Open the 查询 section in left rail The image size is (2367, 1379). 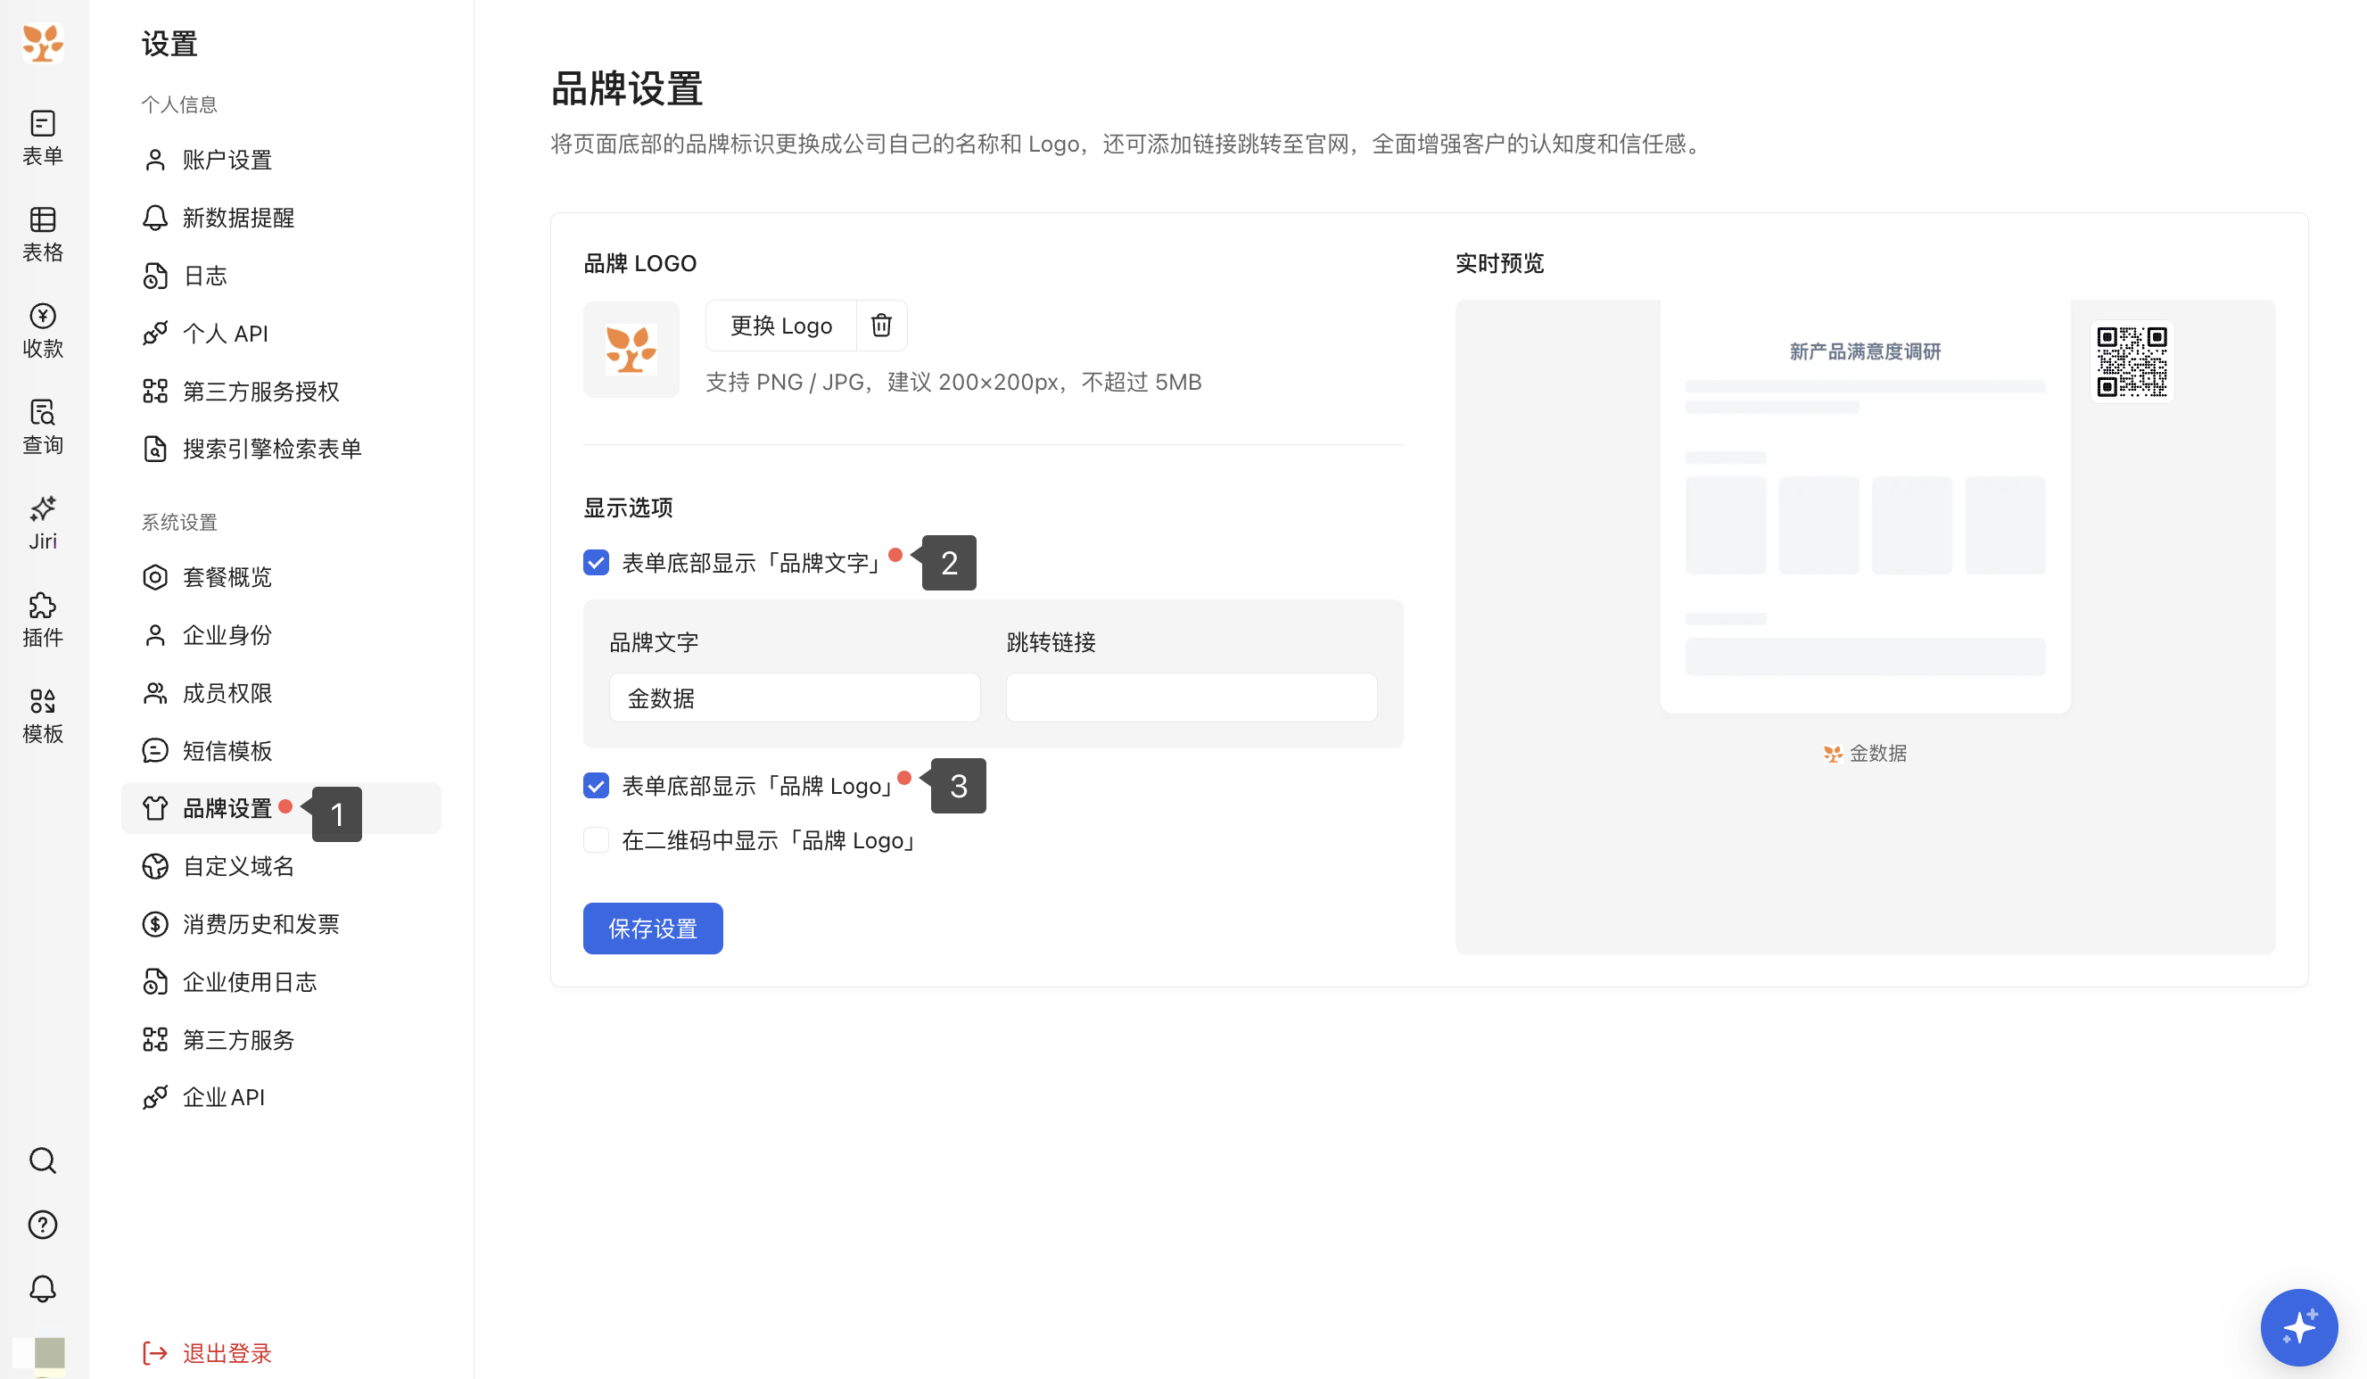[x=42, y=426]
